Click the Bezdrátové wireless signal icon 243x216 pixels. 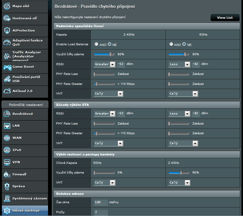coord(7,114)
